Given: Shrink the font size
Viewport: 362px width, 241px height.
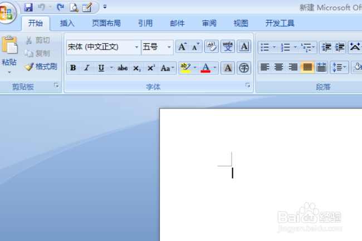Looking at the screenshot, I should point(196,46).
